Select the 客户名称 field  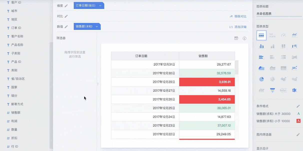coord(17,36)
